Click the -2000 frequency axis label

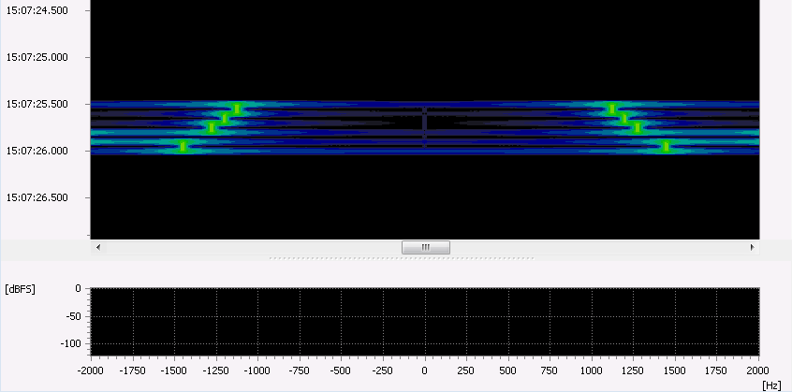91,370
